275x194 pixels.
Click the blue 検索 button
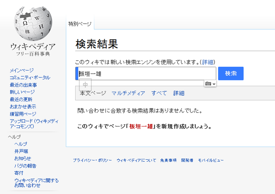[x=231, y=73]
